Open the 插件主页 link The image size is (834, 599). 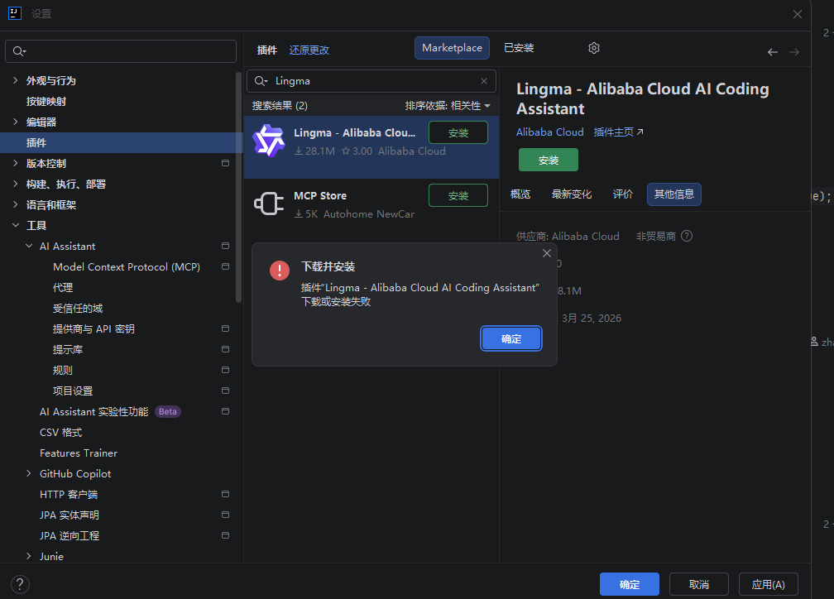618,132
